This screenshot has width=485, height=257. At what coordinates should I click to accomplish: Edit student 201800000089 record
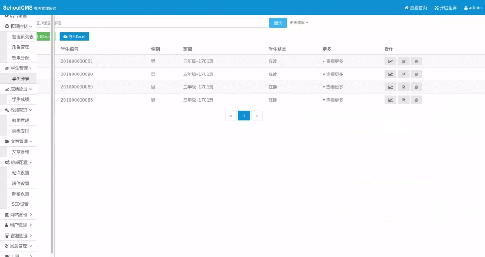tap(403, 87)
